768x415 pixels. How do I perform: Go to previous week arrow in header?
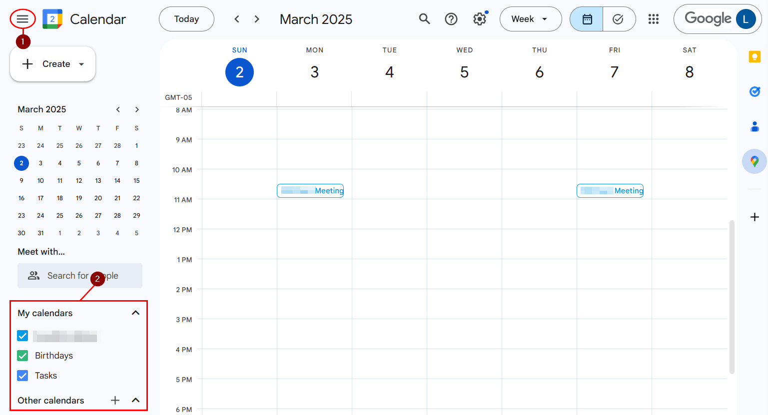tap(237, 19)
